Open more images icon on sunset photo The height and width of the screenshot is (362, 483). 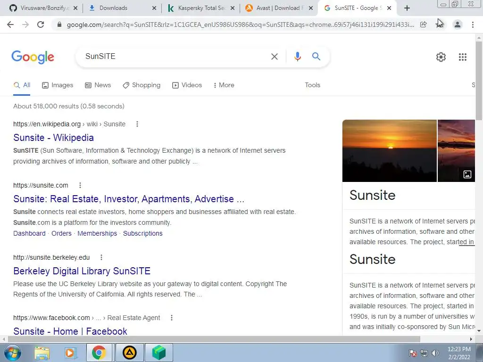point(467,174)
